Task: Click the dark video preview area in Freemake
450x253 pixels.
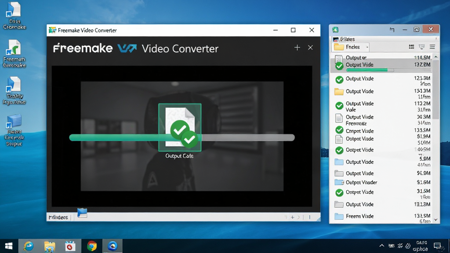Action: pyautogui.click(x=182, y=136)
